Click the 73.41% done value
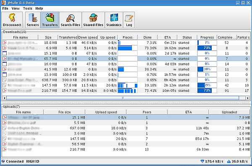 coord(150,91)
